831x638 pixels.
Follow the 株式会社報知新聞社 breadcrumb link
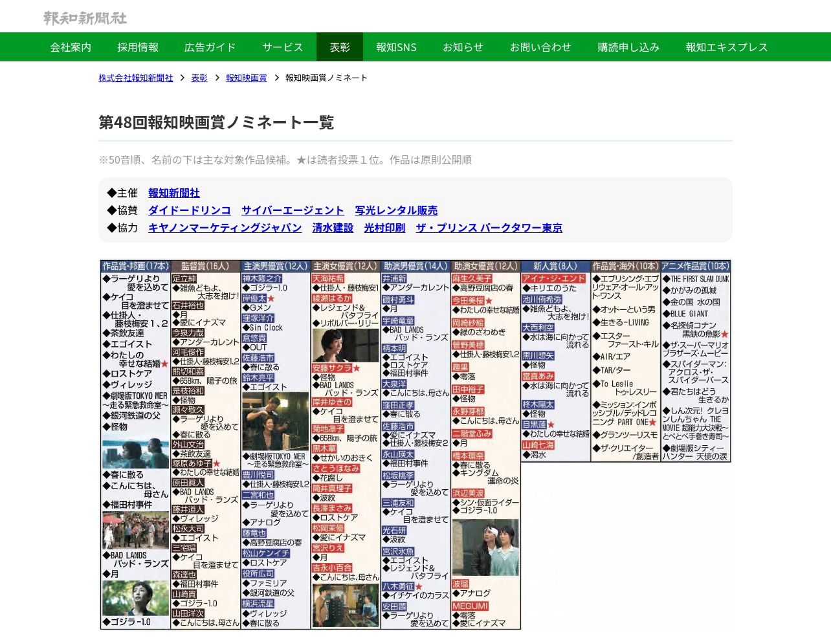[x=136, y=78]
